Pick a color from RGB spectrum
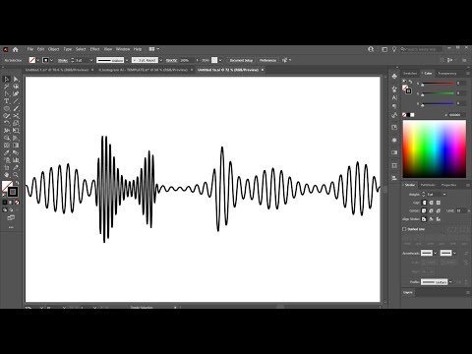 click(435, 149)
